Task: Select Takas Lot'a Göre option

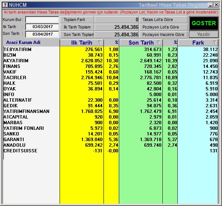Action: [163, 20]
